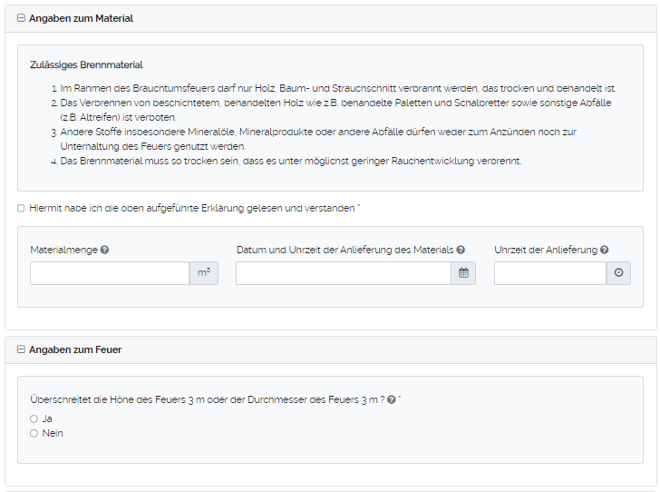This screenshot has height=492, width=660.
Task: Click the 'Angaben zum Material' header title
Action: (x=81, y=19)
